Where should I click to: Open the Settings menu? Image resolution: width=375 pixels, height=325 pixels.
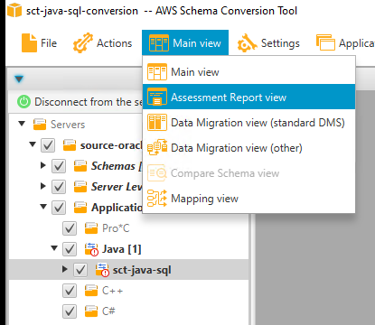click(268, 43)
